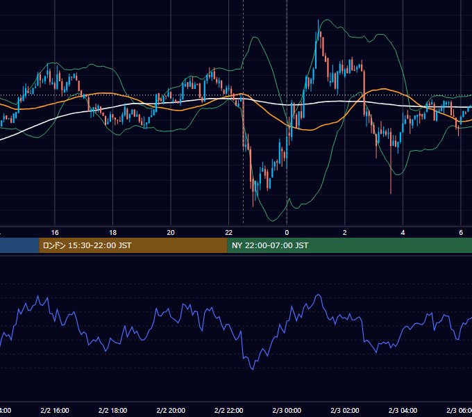The image size is (472, 417).
Task: Click the dashed vertical marker line at 0:00
Action: pyautogui.click(x=287, y=112)
